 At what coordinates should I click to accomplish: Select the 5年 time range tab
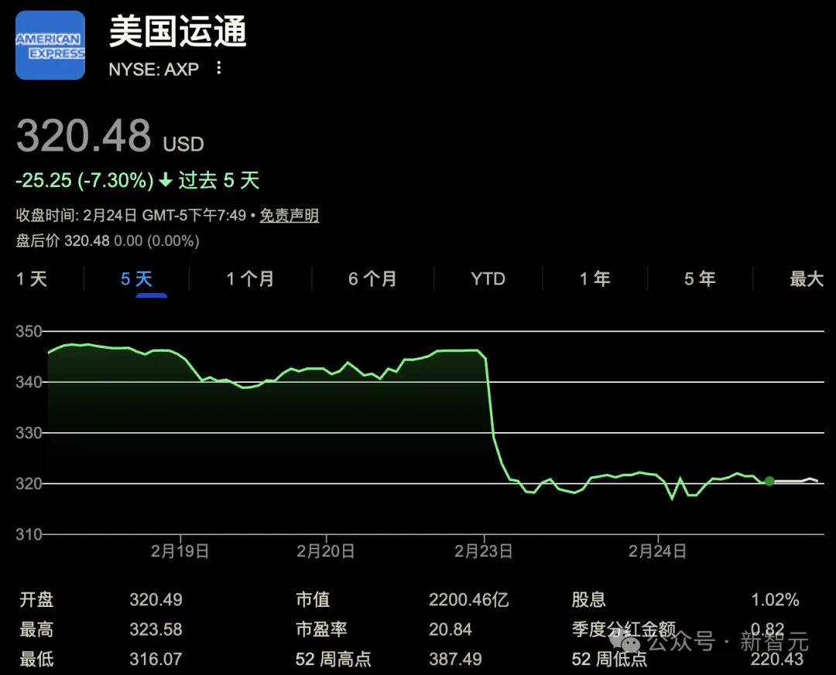700,279
